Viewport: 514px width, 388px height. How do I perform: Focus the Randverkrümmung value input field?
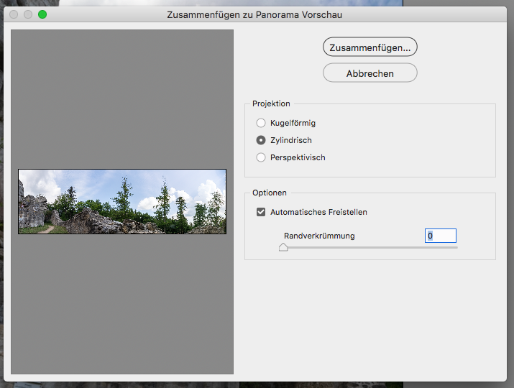point(440,236)
